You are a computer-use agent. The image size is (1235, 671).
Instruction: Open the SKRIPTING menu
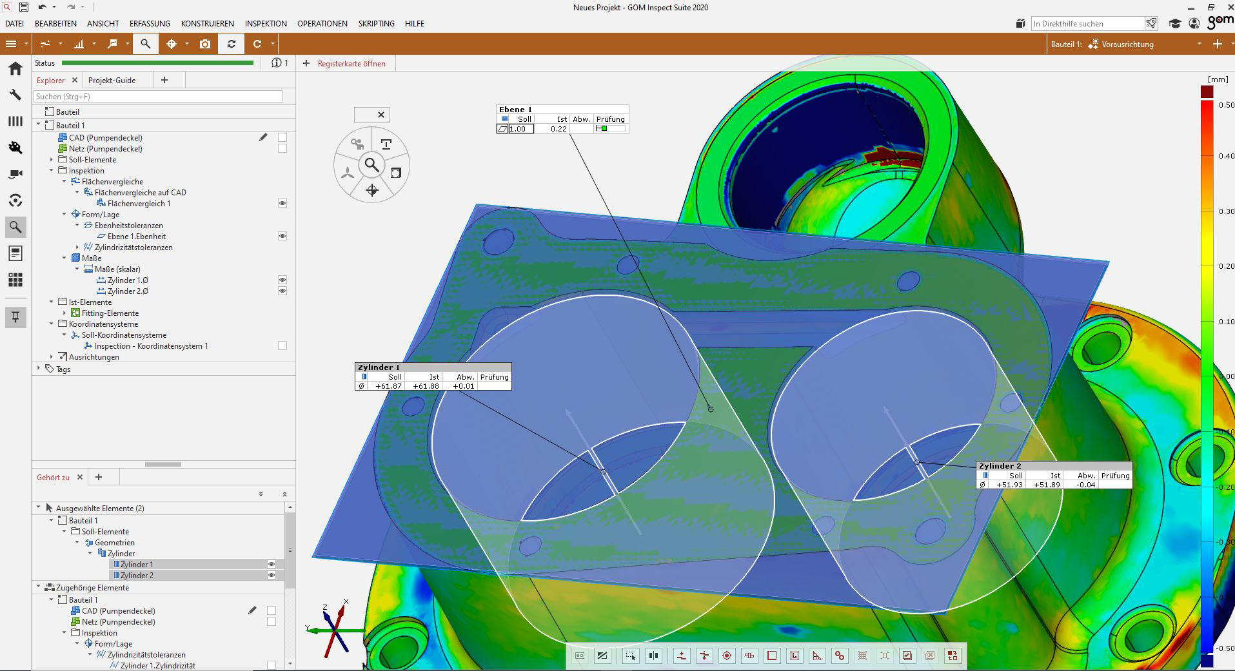[376, 24]
